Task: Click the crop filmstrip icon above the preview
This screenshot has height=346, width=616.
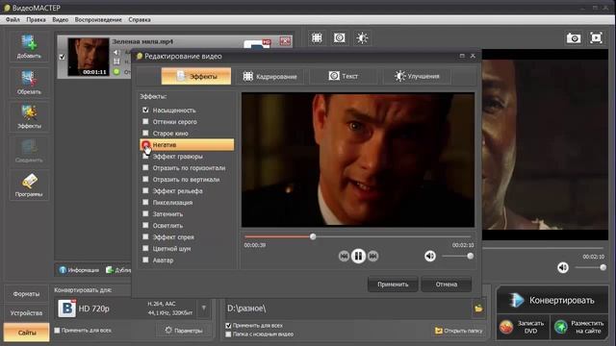Action: click(x=317, y=38)
